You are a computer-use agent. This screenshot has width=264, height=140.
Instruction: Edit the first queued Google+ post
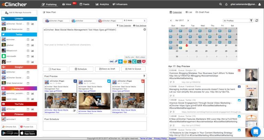point(170,82)
